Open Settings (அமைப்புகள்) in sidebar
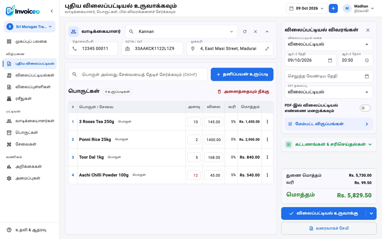 [x=30, y=178]
